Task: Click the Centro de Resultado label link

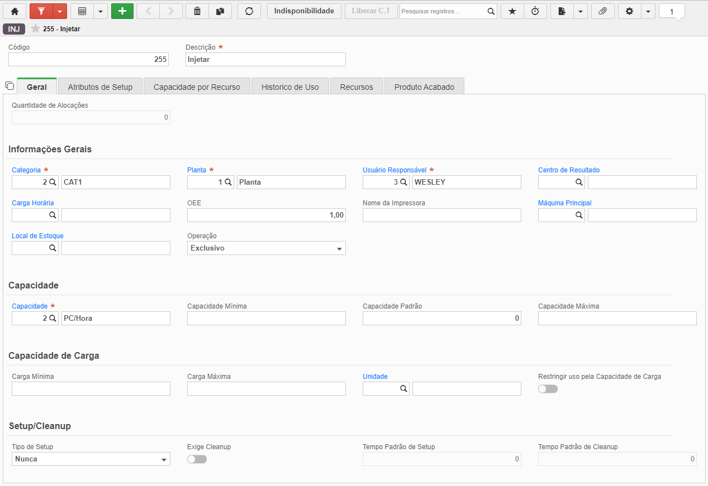Action: pos(569,170)
